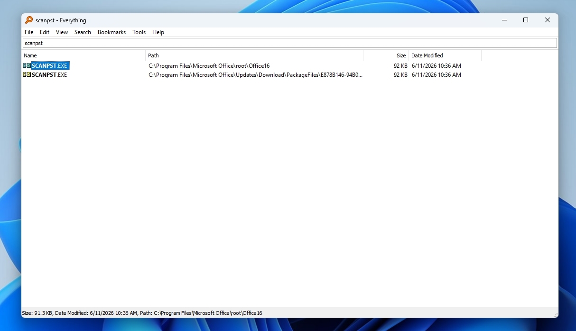Image resolution: width=576 pixels, height=331 pixels.
Task: Select the first SCANPST.EXE file icon
Action: pos(27,66)
